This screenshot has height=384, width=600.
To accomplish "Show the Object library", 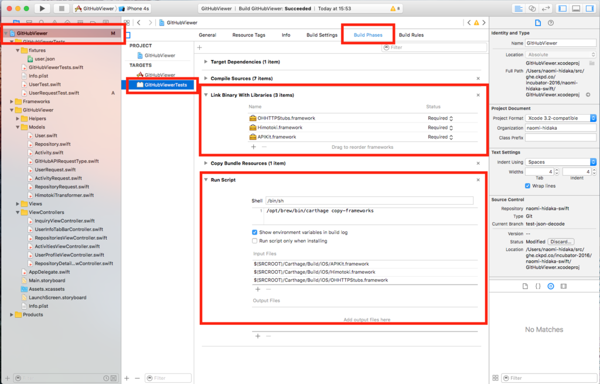I will tap(551, 286).
